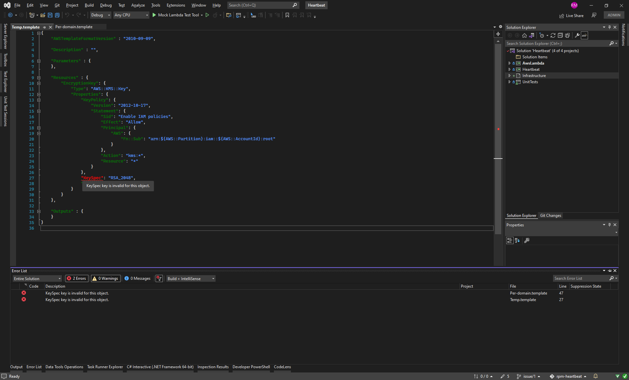The height and width of the screenshot is (380, 629).
Task: Collapse the Outputs block at line 33
Action: click(x=39, y=211)
